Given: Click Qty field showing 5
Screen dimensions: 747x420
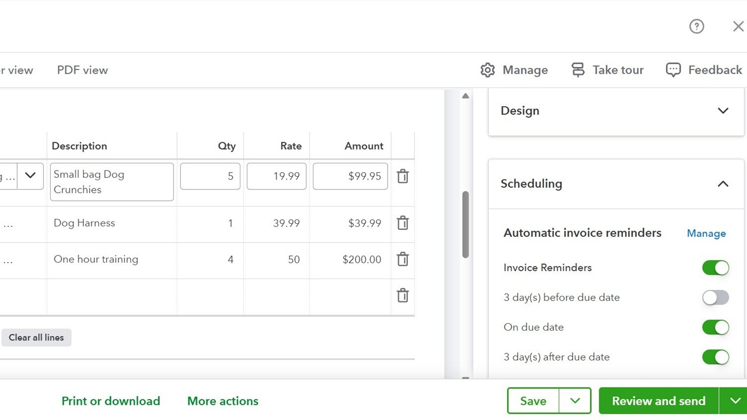Looking at the screenshot, I should [211, 176].
